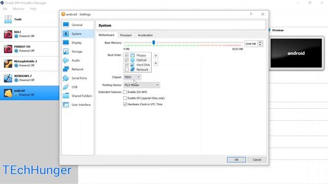This screenshot has width=328, height=184.
Task: Click the Base Memory value field
Action: 251,44
